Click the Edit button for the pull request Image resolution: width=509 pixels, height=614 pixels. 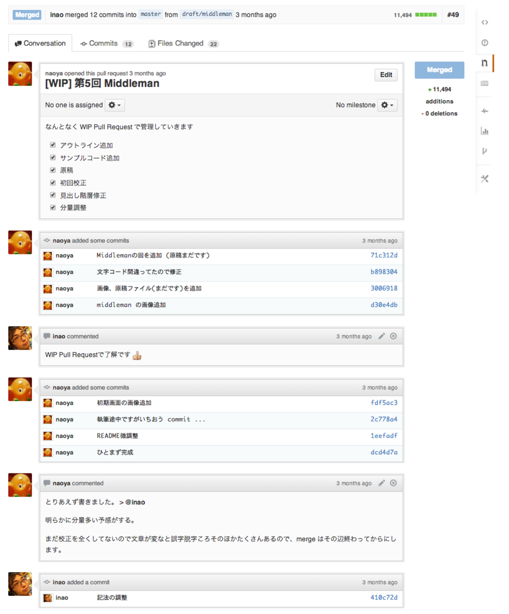pyautogui.click(x=386, y=75)
